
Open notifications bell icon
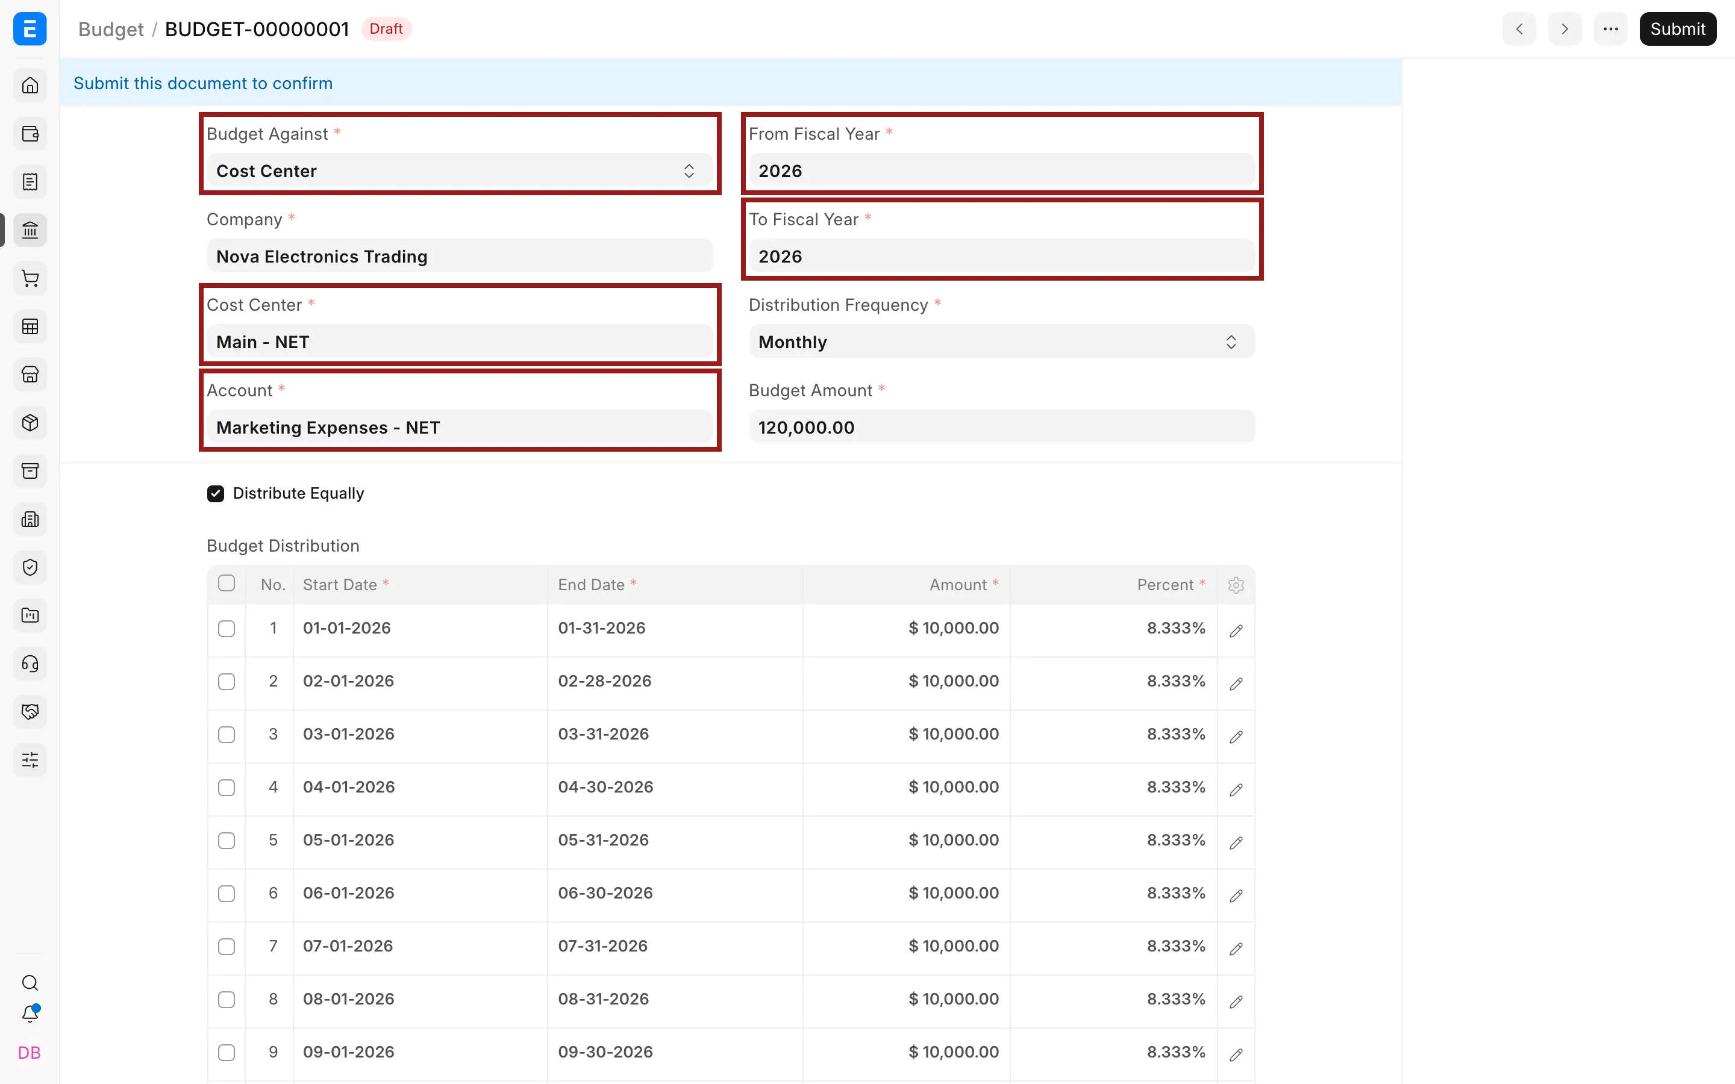30,1014
